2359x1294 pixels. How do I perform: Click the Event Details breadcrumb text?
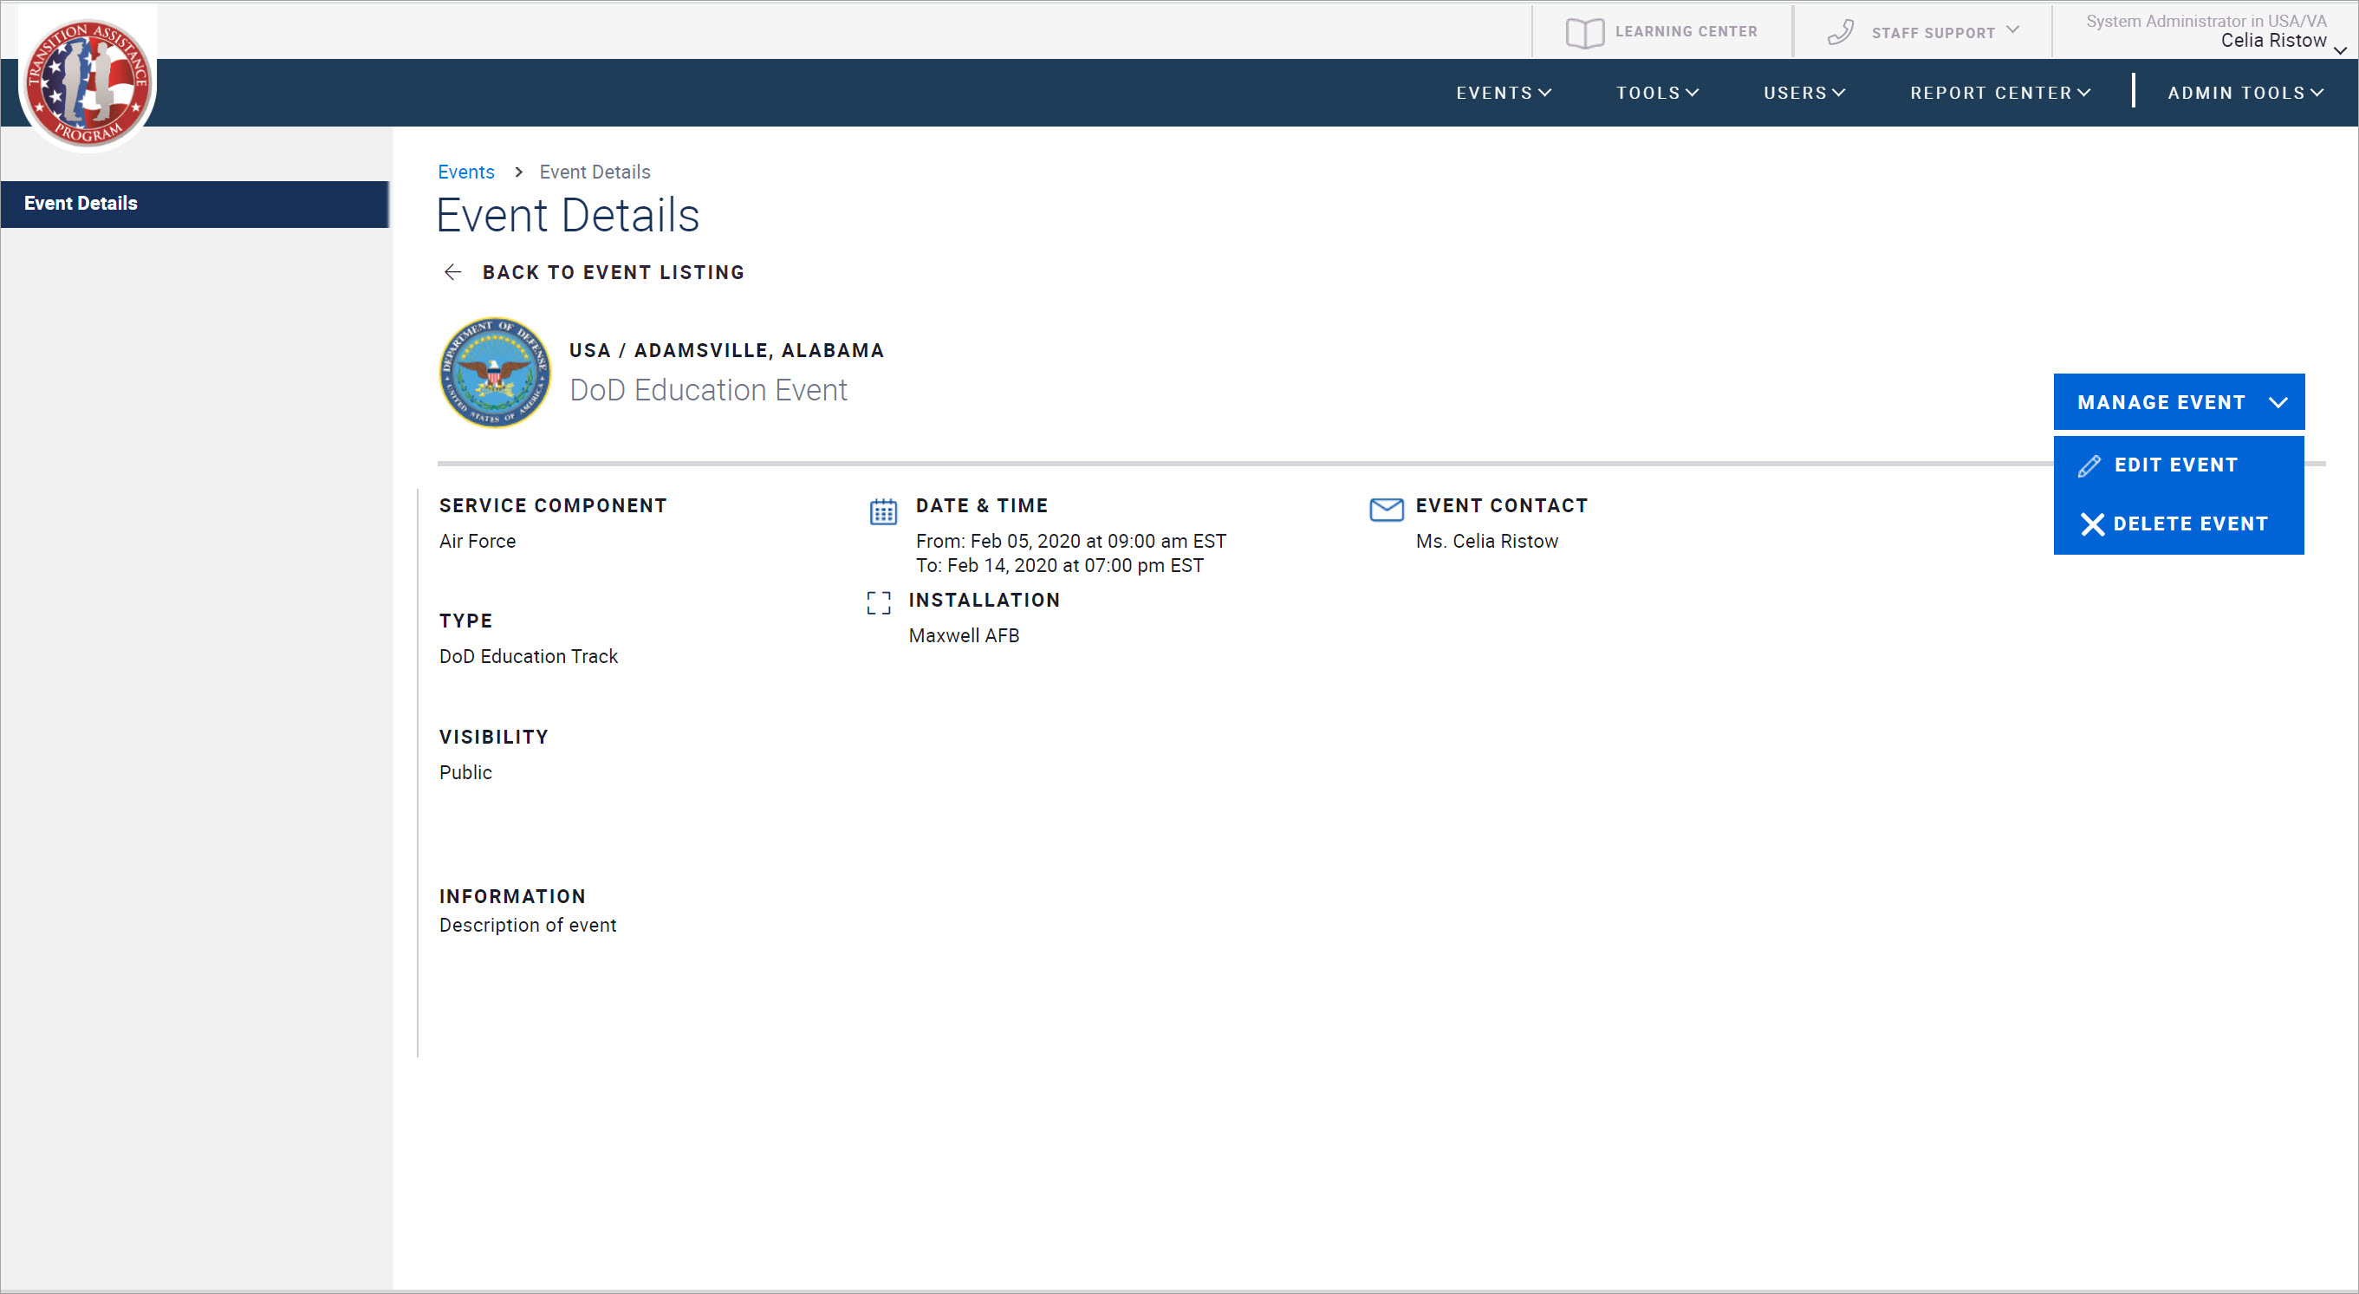595,172
